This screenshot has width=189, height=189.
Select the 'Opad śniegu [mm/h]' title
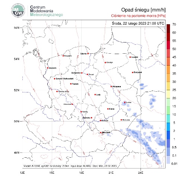coord(144,10)
